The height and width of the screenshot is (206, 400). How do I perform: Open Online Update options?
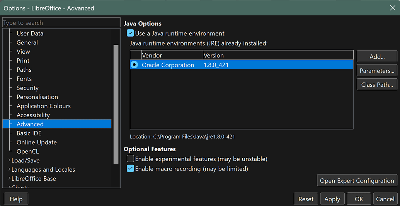(36, 142)
